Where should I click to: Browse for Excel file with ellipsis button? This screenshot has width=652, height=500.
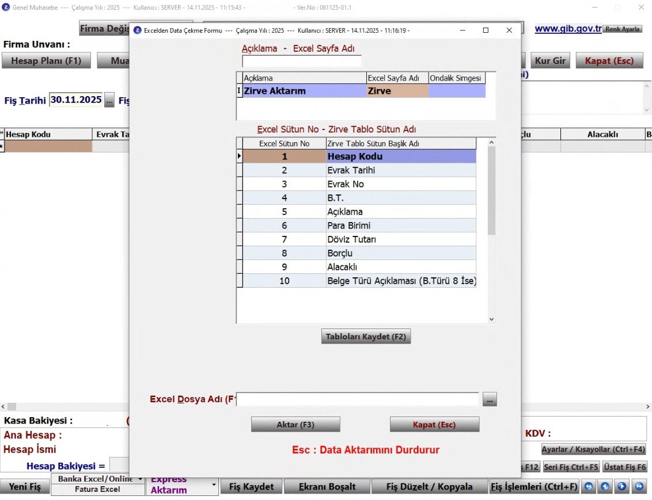pos(490,399)
